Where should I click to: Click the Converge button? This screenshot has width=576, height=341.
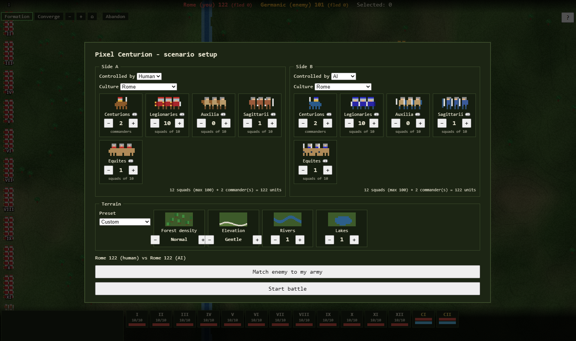(49, 17)
